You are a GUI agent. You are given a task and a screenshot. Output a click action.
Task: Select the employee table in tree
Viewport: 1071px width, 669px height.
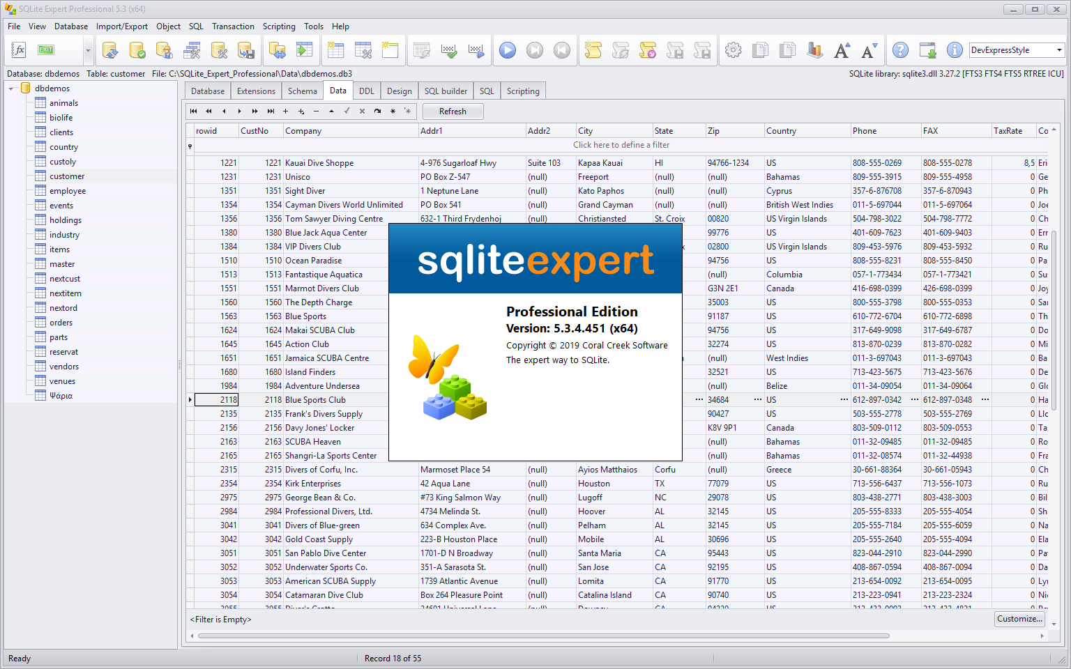pyautogui.click(x=68, y=191)
